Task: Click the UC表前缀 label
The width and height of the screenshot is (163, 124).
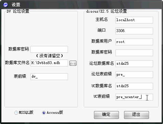Action: (101, 96)
